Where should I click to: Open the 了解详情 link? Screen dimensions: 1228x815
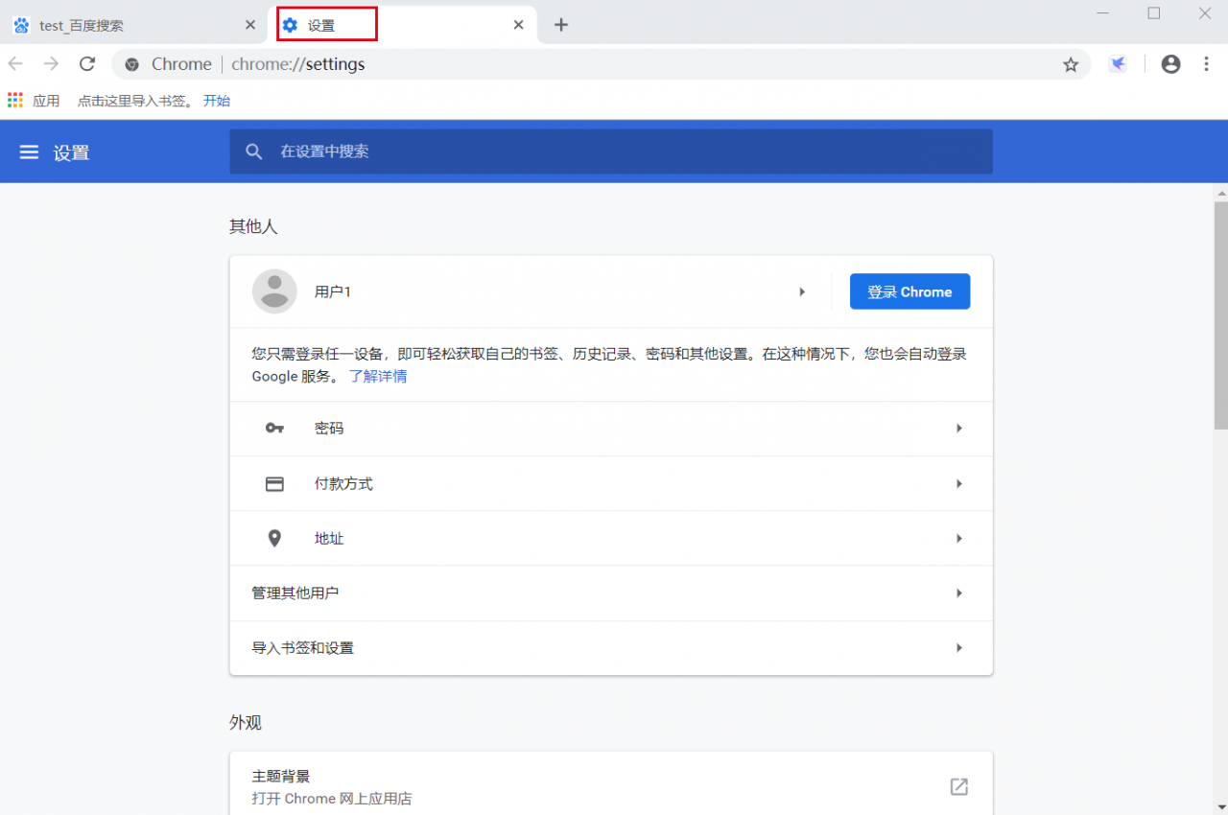click(x=378, y=377)
